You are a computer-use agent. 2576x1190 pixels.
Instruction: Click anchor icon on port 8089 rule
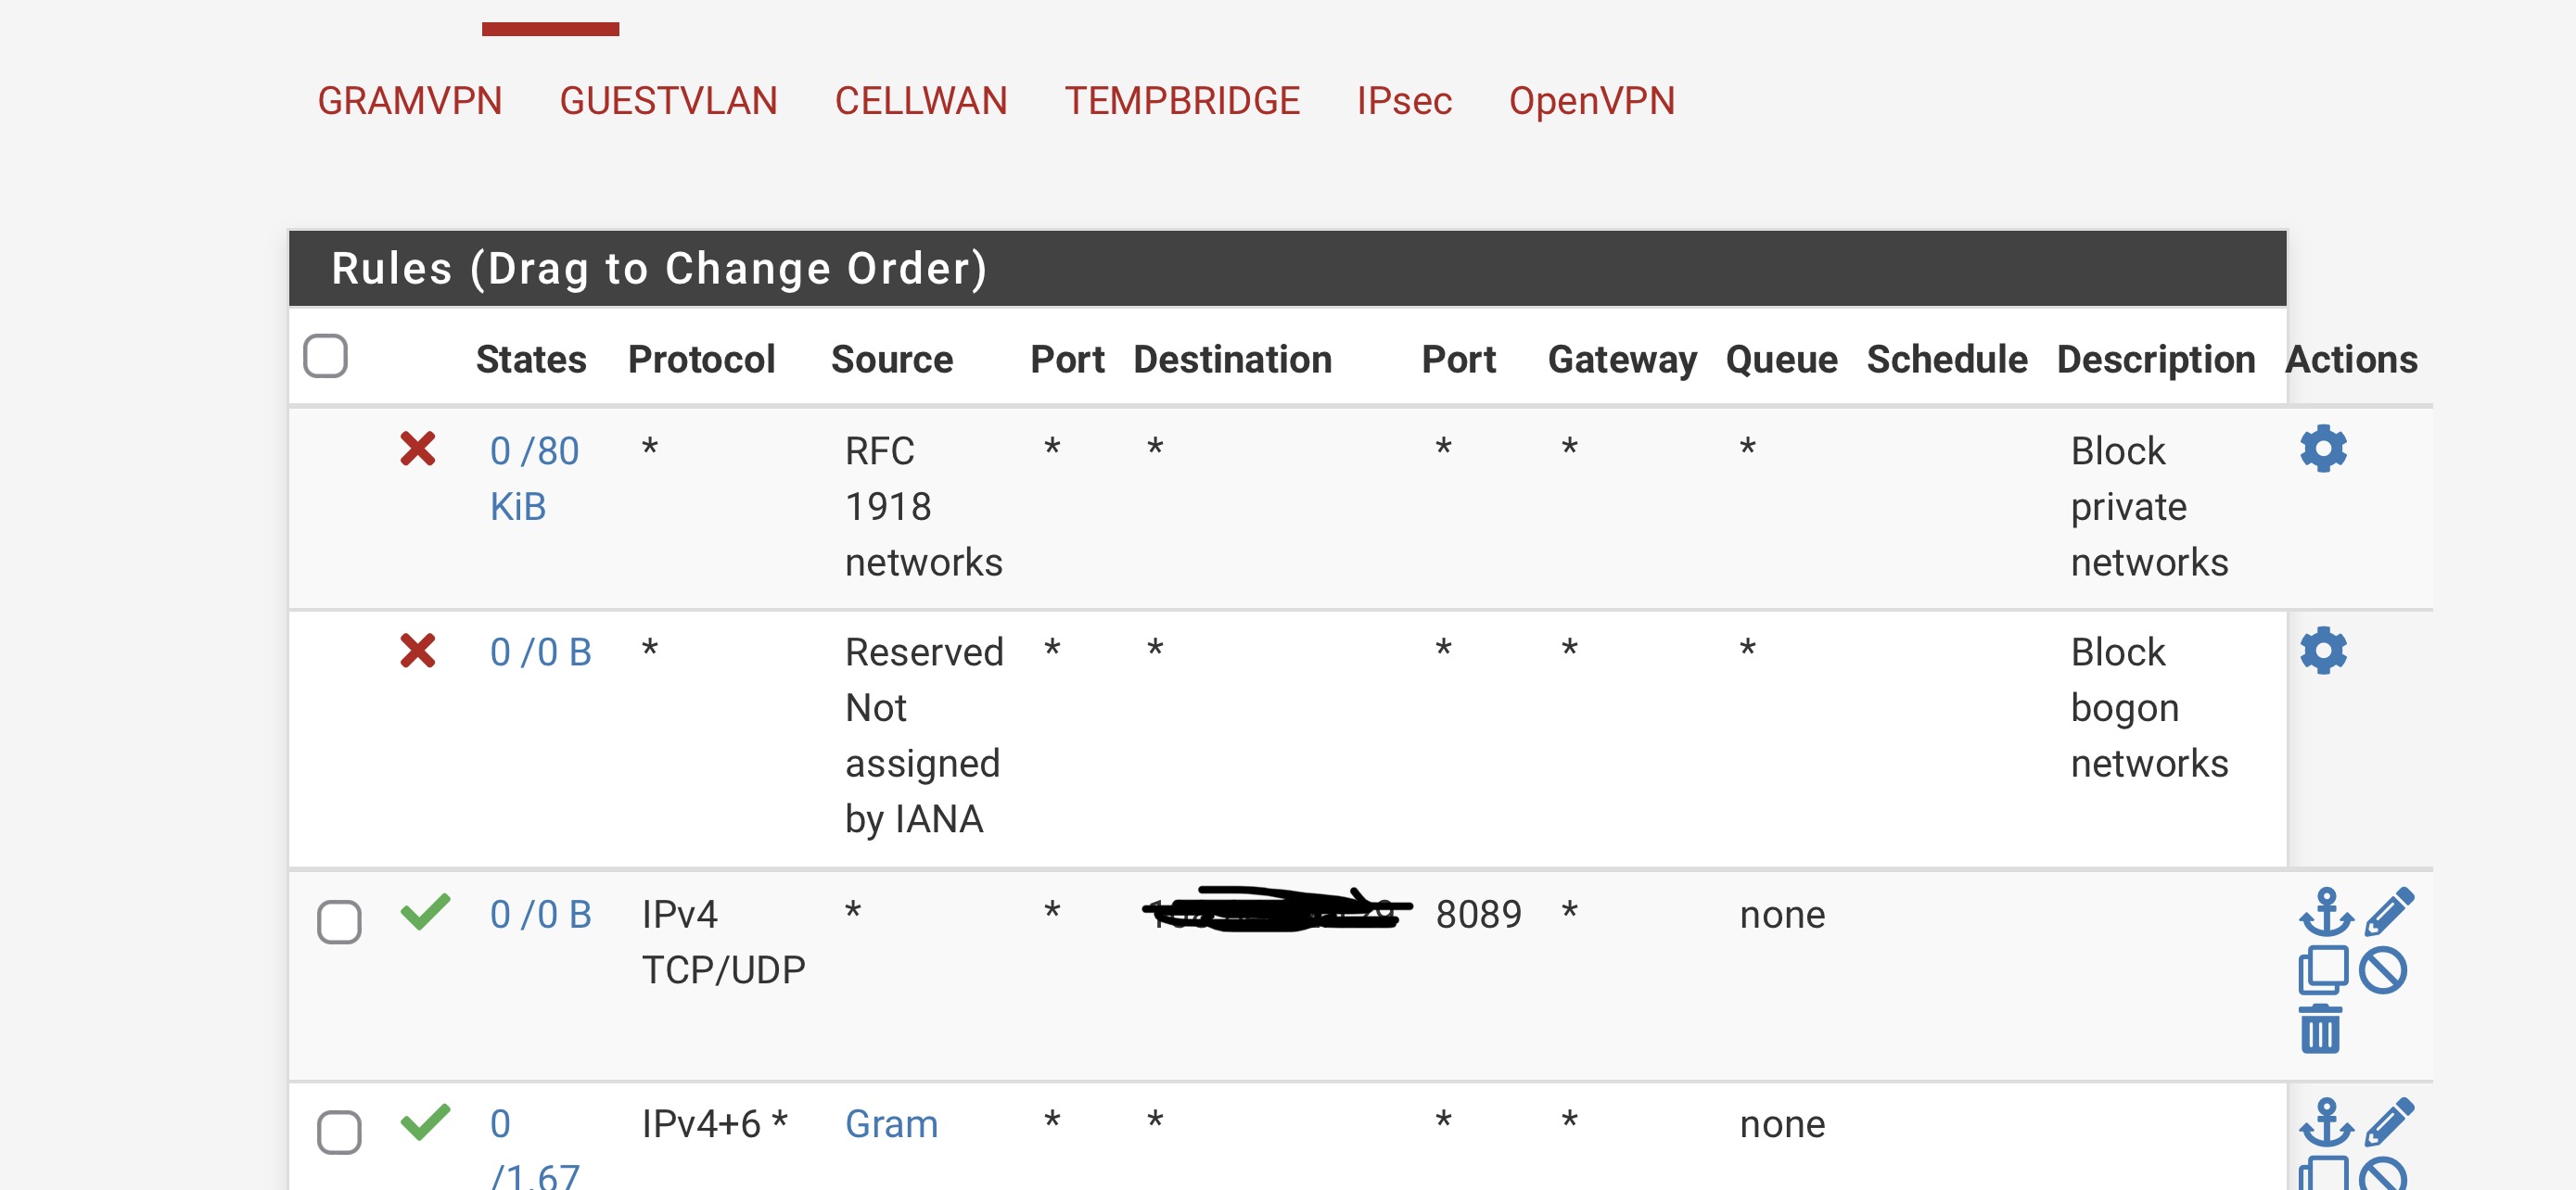tap(2325, 912)
